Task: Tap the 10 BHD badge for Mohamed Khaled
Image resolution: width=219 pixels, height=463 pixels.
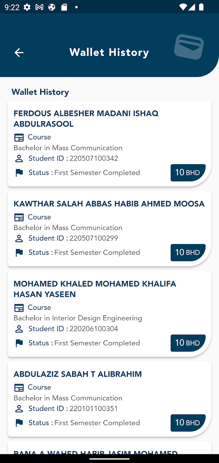Action: click(x=188, y=343)
